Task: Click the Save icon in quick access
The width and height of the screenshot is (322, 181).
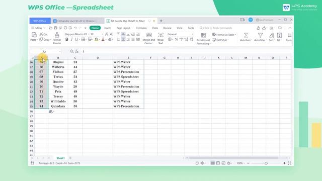Action: 55,28
